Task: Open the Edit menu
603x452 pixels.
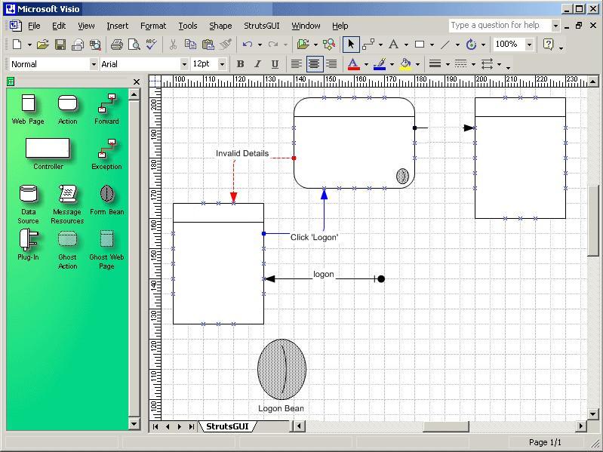Action: pos(59,26)
